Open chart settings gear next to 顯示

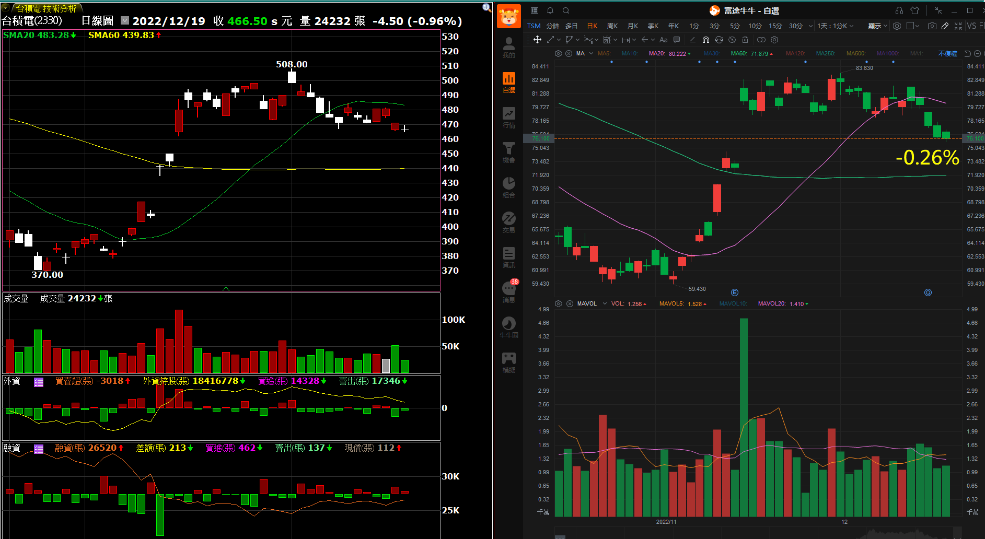click(897, 26)
